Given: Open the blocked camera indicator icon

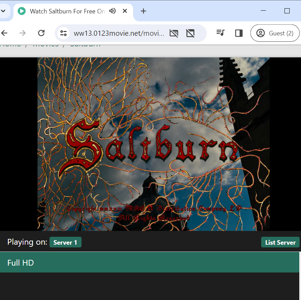Looking at the screenshot, I should coord(174,33).
